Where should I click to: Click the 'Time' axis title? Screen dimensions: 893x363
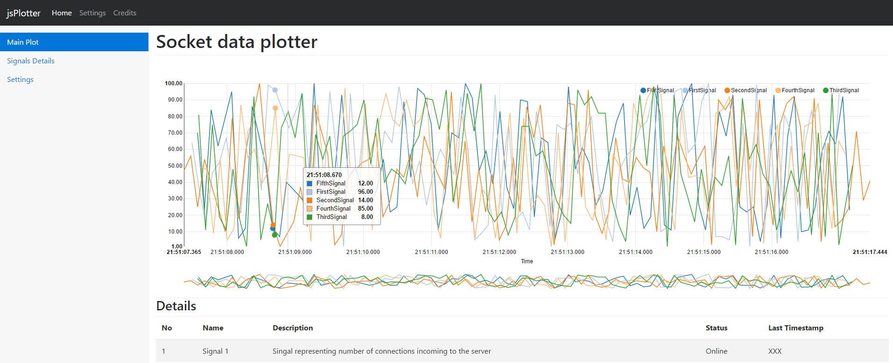coord(527,261)
